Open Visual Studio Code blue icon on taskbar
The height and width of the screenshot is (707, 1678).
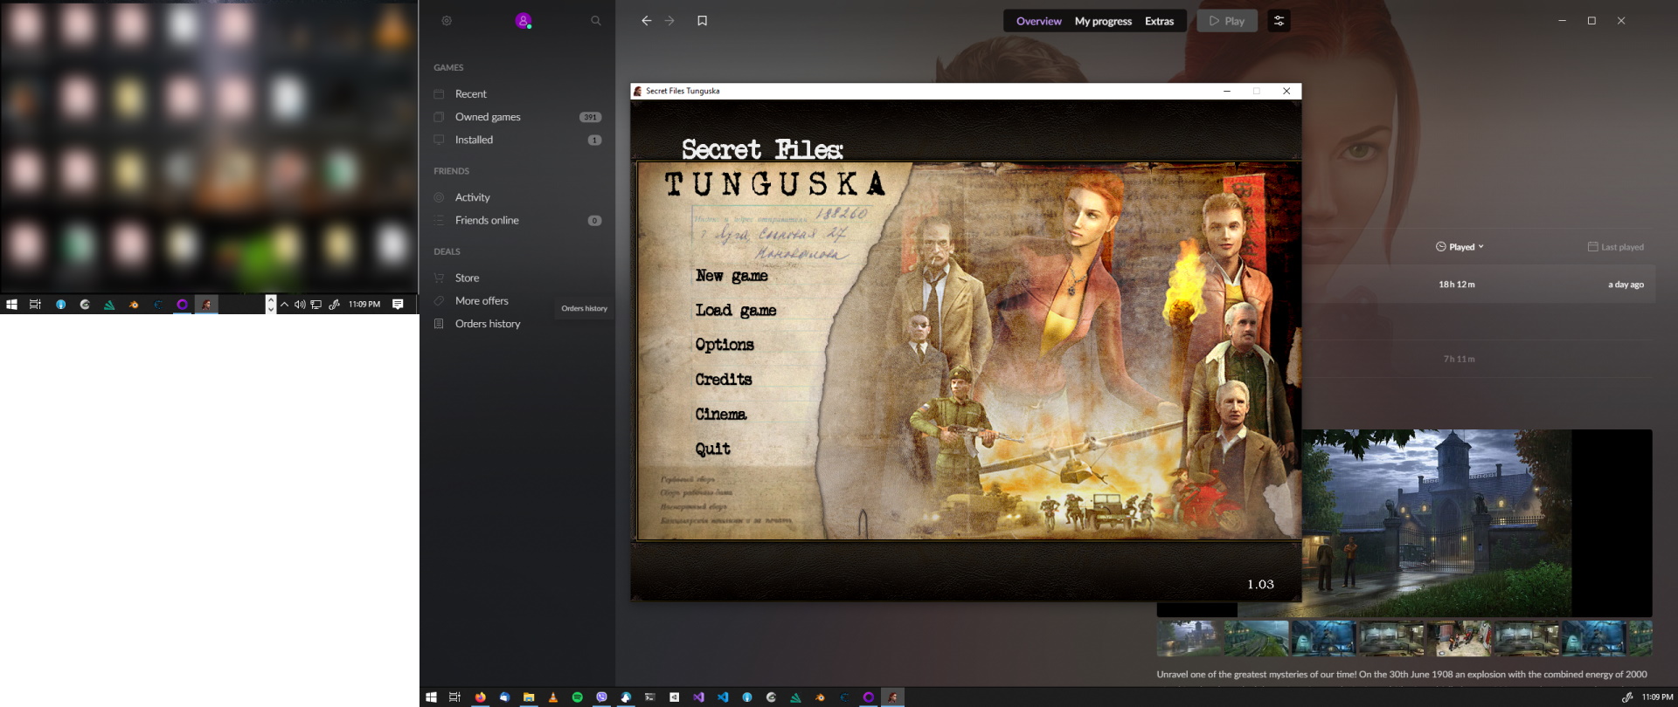(x=723, y=697)
